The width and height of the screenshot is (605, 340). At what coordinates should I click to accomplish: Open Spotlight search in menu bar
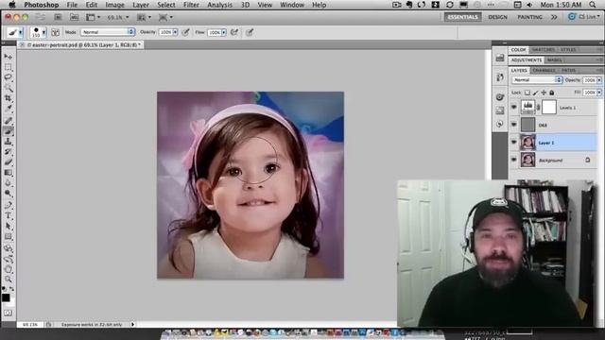pos(593,5)
